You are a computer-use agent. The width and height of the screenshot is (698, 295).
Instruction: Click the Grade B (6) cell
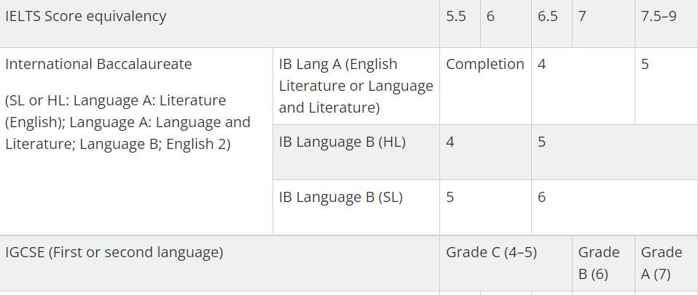point(603,264)
